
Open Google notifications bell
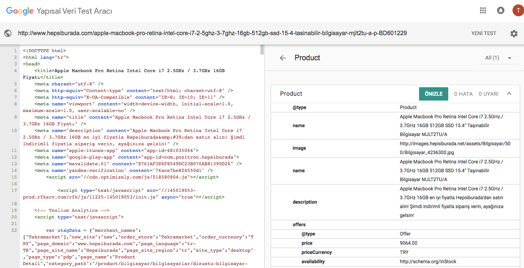(501, 10)
